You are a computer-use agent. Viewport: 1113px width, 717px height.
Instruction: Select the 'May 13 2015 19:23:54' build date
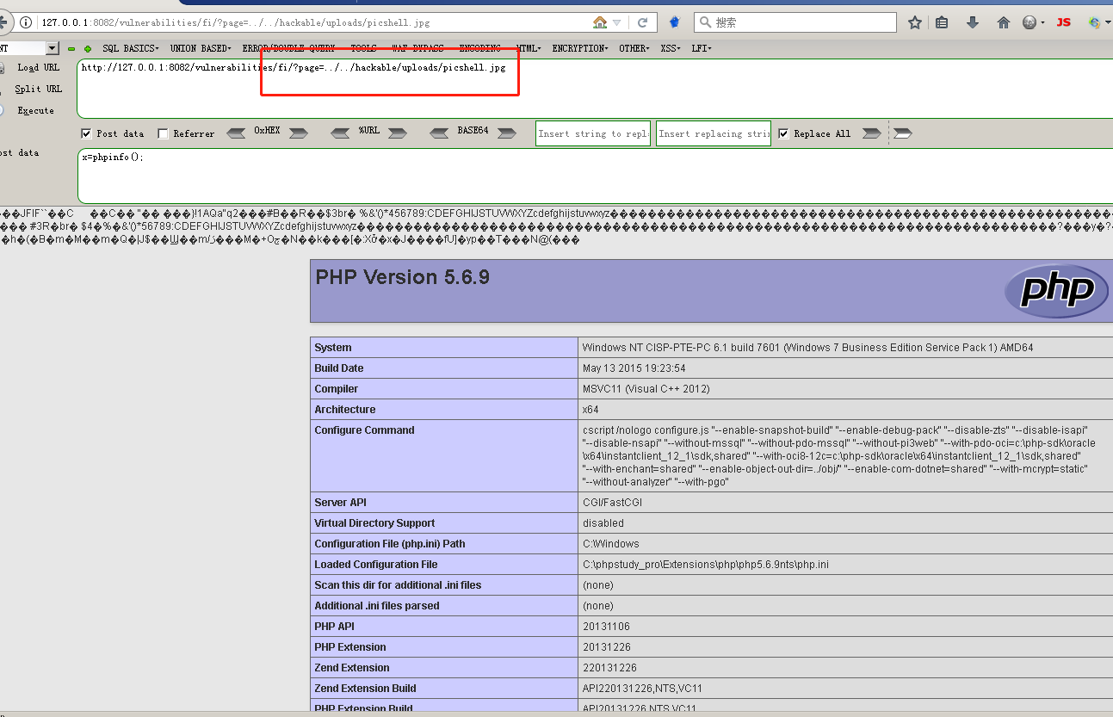[x=634, y=368]
